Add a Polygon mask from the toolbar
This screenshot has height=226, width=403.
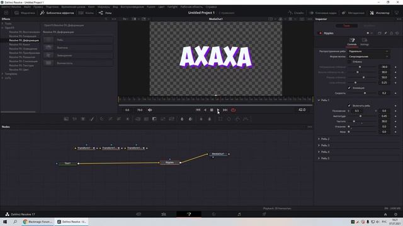(x=237, y=119)
